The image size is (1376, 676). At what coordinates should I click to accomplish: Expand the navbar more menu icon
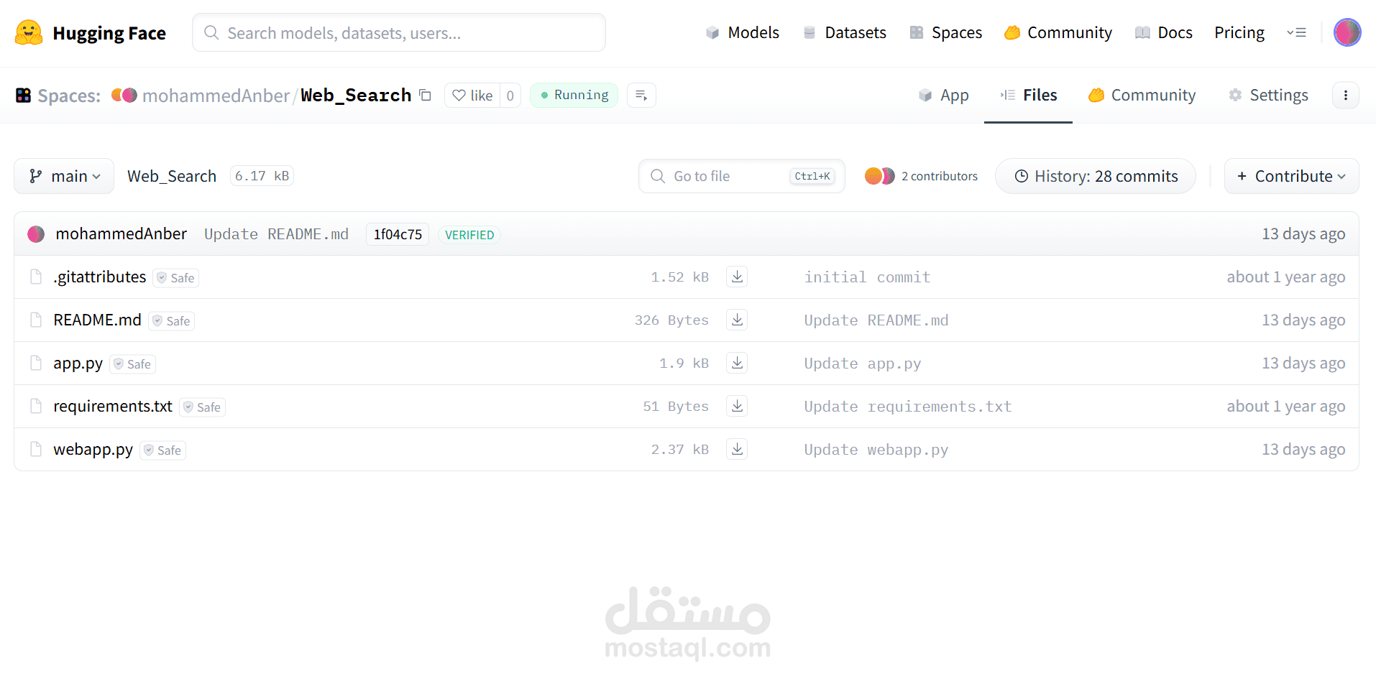(x=1296, y=32)
